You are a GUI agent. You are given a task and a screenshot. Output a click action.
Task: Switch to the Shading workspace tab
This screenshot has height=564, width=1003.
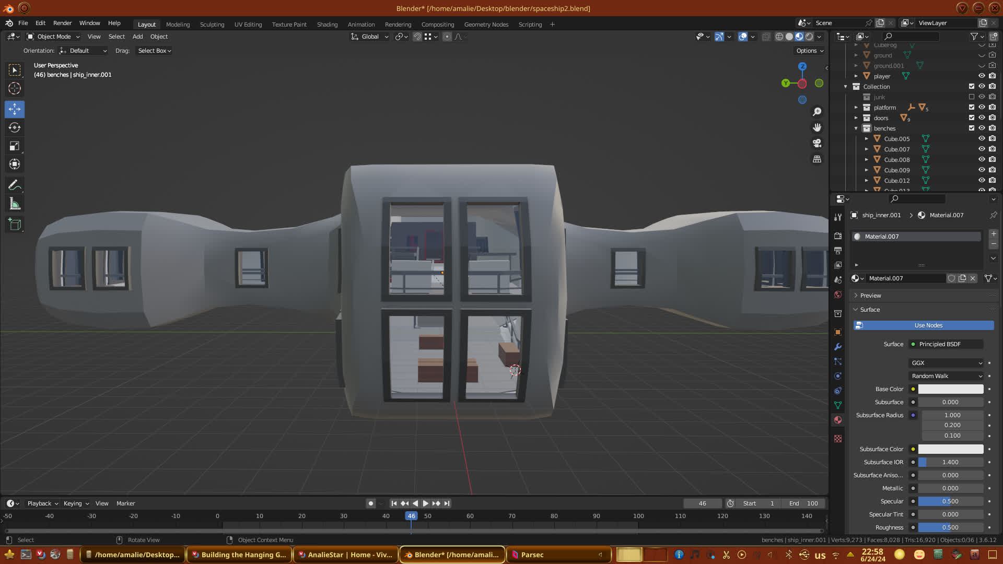coord(327,25)
